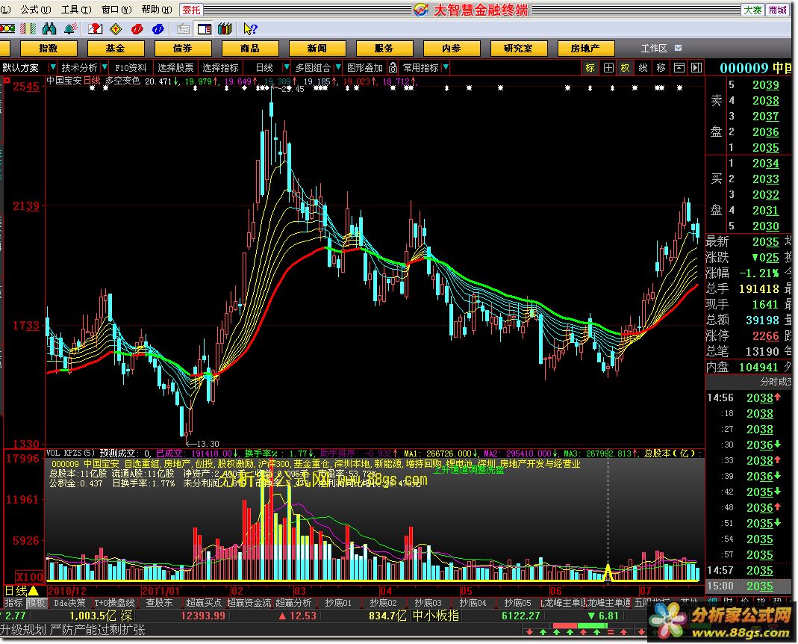
Task: Click the 图形叠加 toolbar button
Action: tap(364, 67)
